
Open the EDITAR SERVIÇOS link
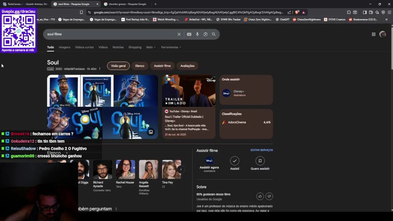click(262, 150)
